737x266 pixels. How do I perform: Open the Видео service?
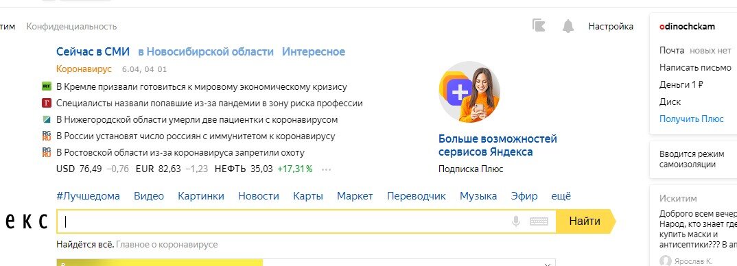(x=149, y=196)
